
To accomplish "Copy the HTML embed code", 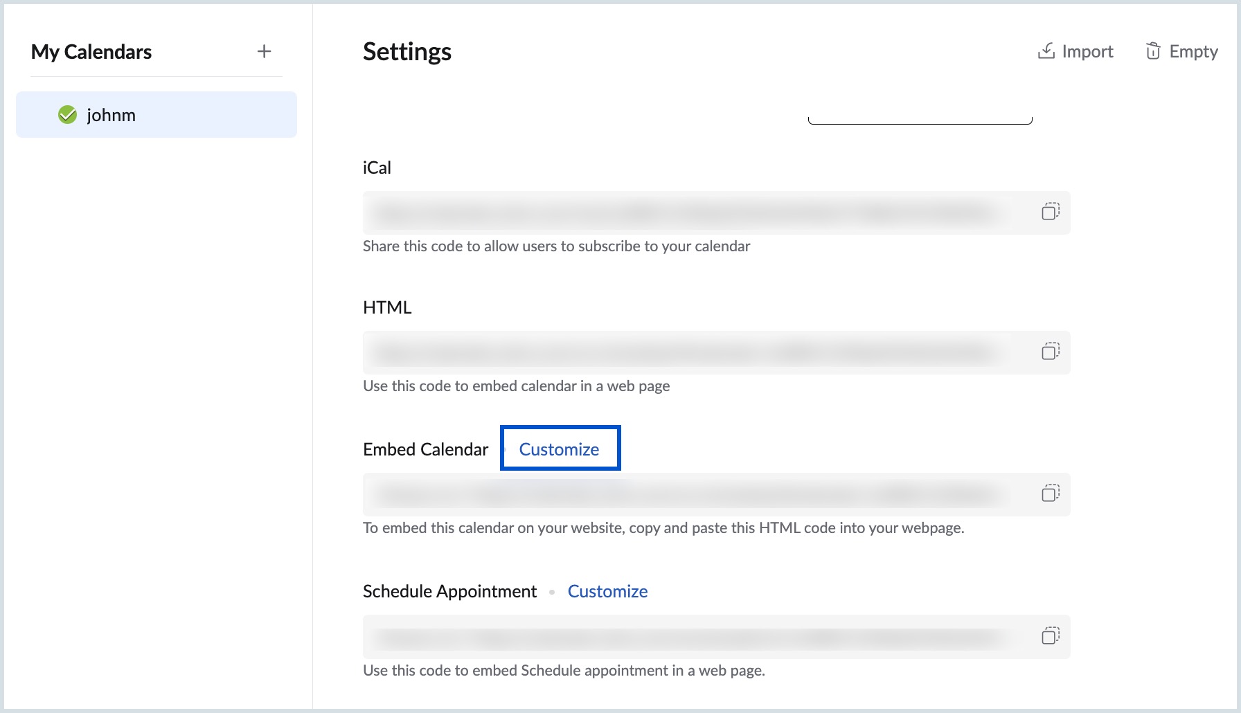I will pyautogui.click(x=1050, y=352).
